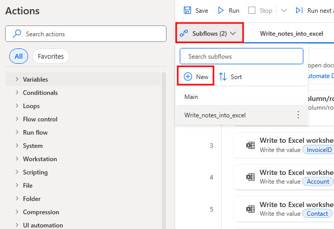Click the Subflows nodes icon
Viewport: 334px width, 229px height.
pos(184,33)
